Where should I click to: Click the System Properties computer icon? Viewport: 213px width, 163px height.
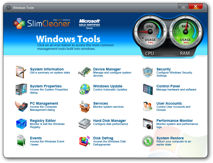pos(21,89)
